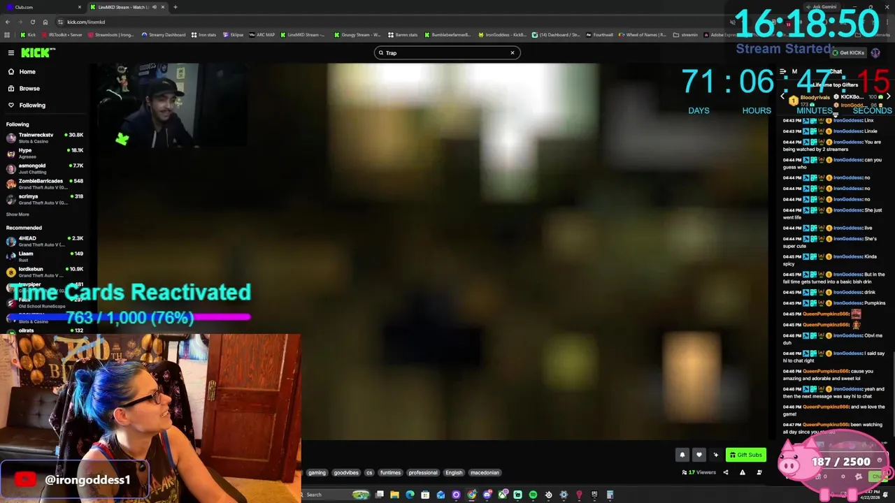Image resolution: width=895 pixels, height=503 pixels.
Task: Go to previous top gifter arrow
Action: click(782, 96)
